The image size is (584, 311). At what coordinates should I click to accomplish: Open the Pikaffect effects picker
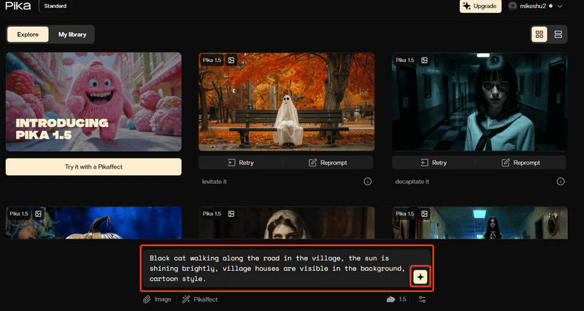[x=199, y=299]
